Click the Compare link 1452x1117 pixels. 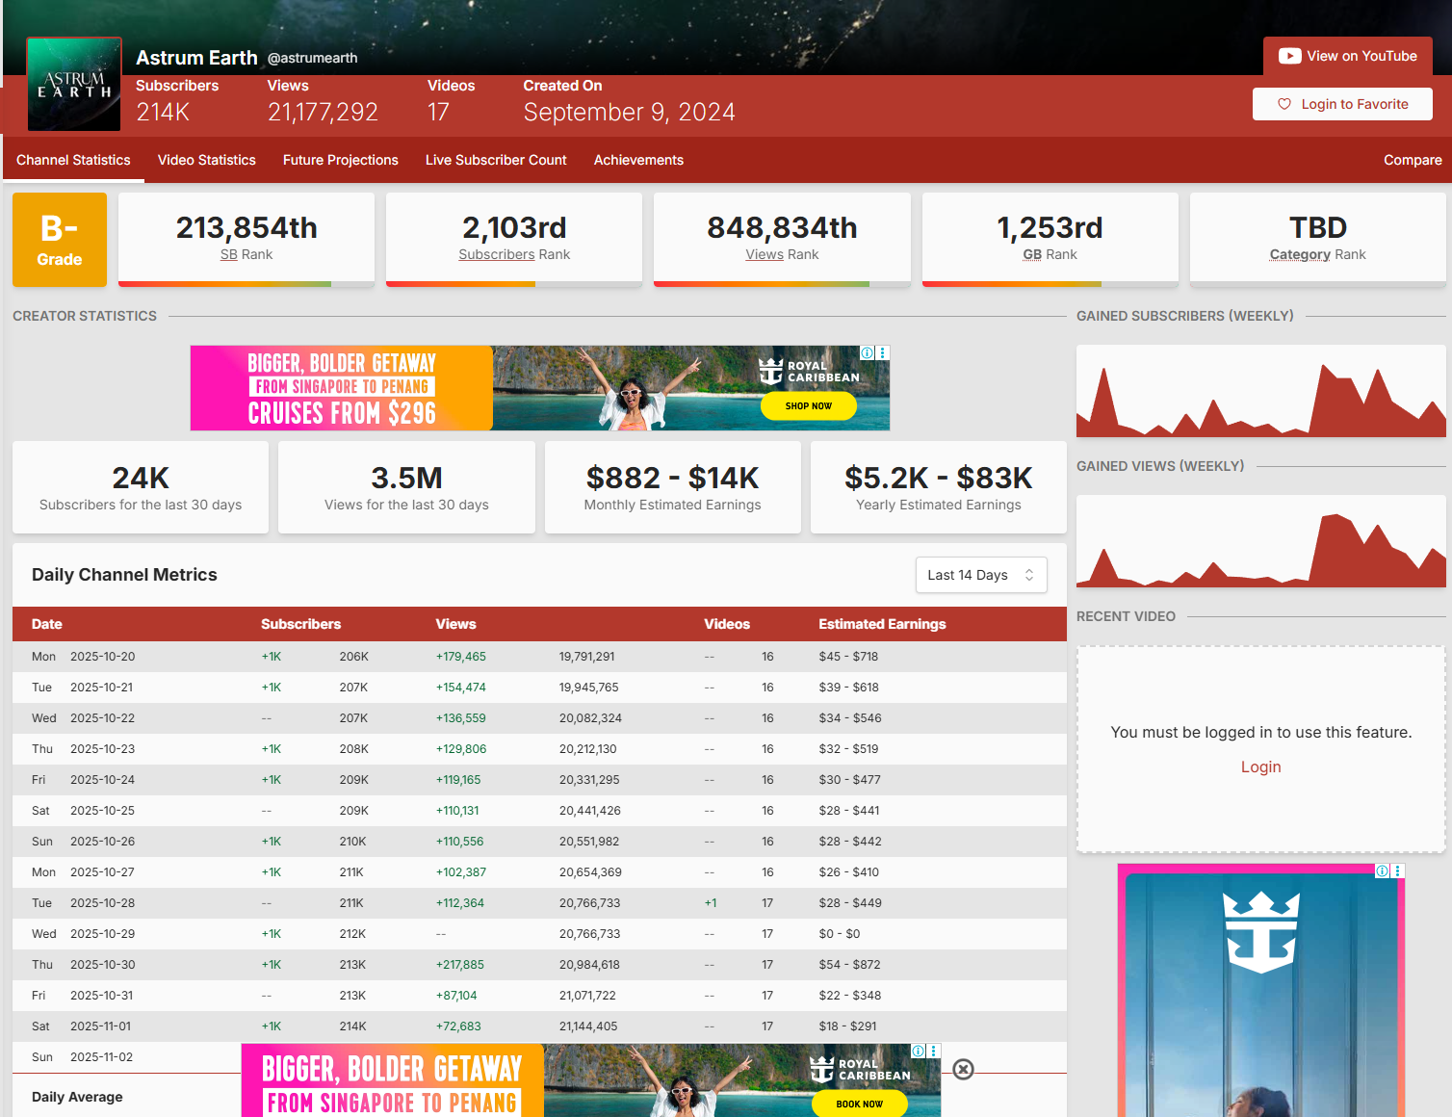click(1412, 160)
